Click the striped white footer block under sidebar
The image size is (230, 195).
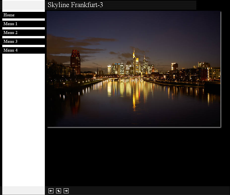pyautogui.click(x=23, y=191)
